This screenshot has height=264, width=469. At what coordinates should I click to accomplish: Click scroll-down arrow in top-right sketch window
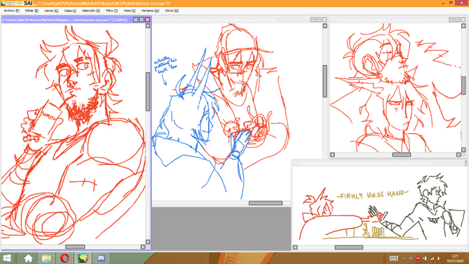tap(463, 150)
